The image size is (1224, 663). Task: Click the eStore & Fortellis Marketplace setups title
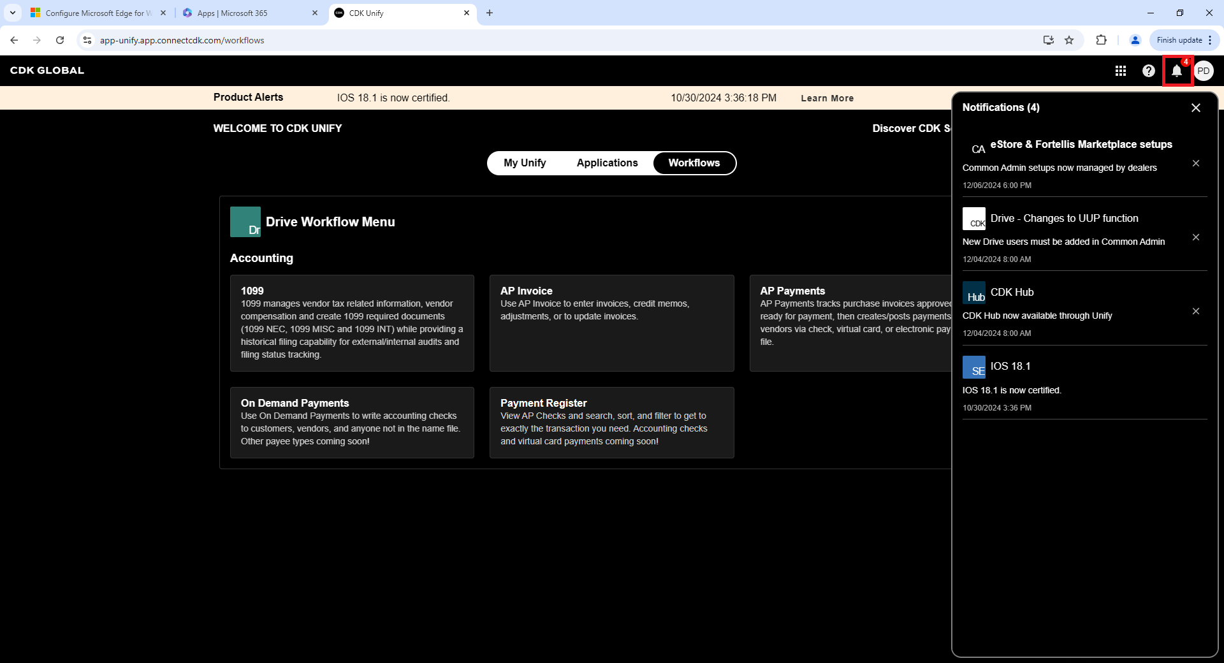click(1081, 145)
